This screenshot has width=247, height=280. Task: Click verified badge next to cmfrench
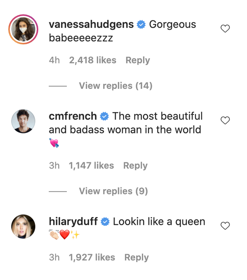point(104,116)
